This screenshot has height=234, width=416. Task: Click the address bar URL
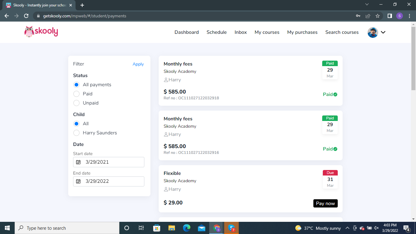click(x=85, y=16)
